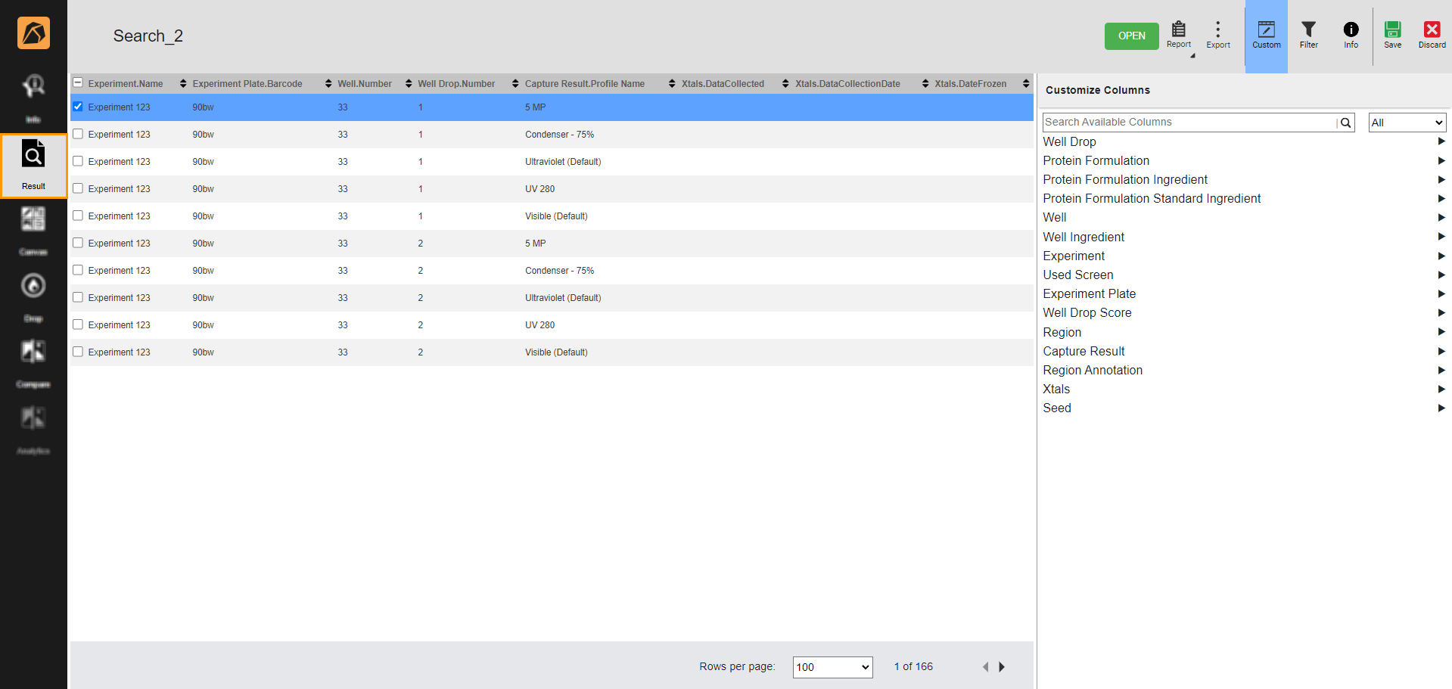This screenshot has height=689, width=1452.
Task: Click the Search_2 title text
Action: 148,36
